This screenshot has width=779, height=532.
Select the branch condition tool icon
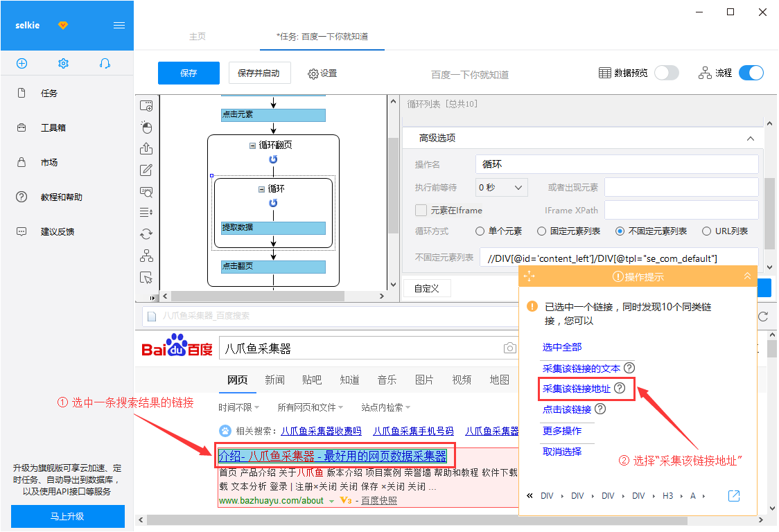(146, 256)
